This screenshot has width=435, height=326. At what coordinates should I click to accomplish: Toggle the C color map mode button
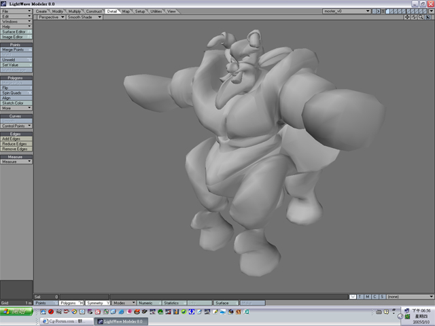(x=375, y=297)
